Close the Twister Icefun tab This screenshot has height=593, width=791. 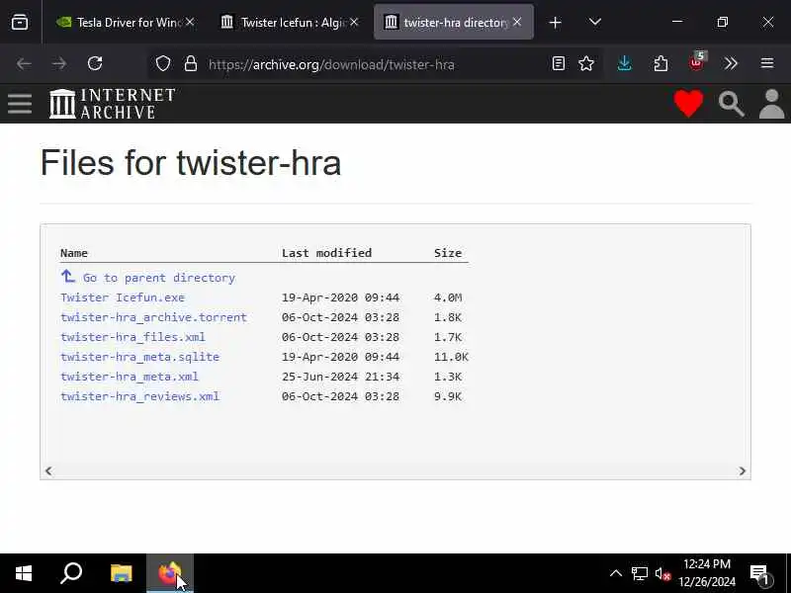(x=354, y=22)
